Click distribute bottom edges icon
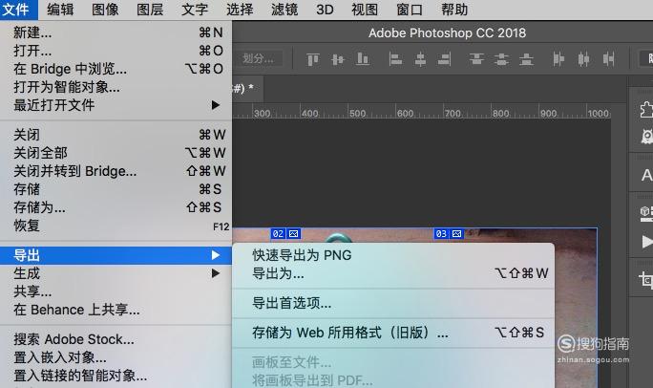This screenshot has height=388, width=653. coord(526,59)
